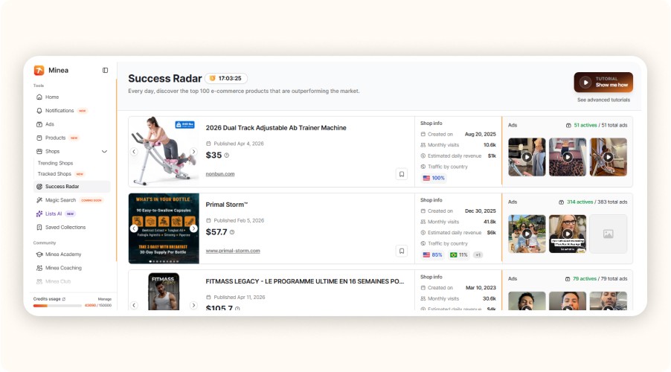The height and width of the screenshot is (372, 671).
Task: Click the credits usage progress bar
Action: pyautogui.click(x=57, y=306)
